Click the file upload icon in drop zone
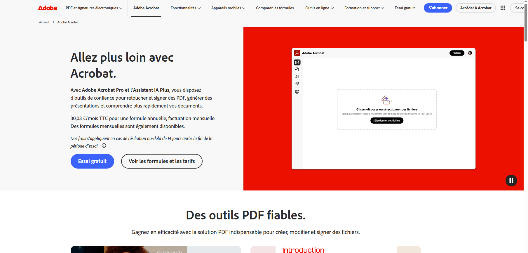Viewport: 528px width, 253px height. click(387, 100)
